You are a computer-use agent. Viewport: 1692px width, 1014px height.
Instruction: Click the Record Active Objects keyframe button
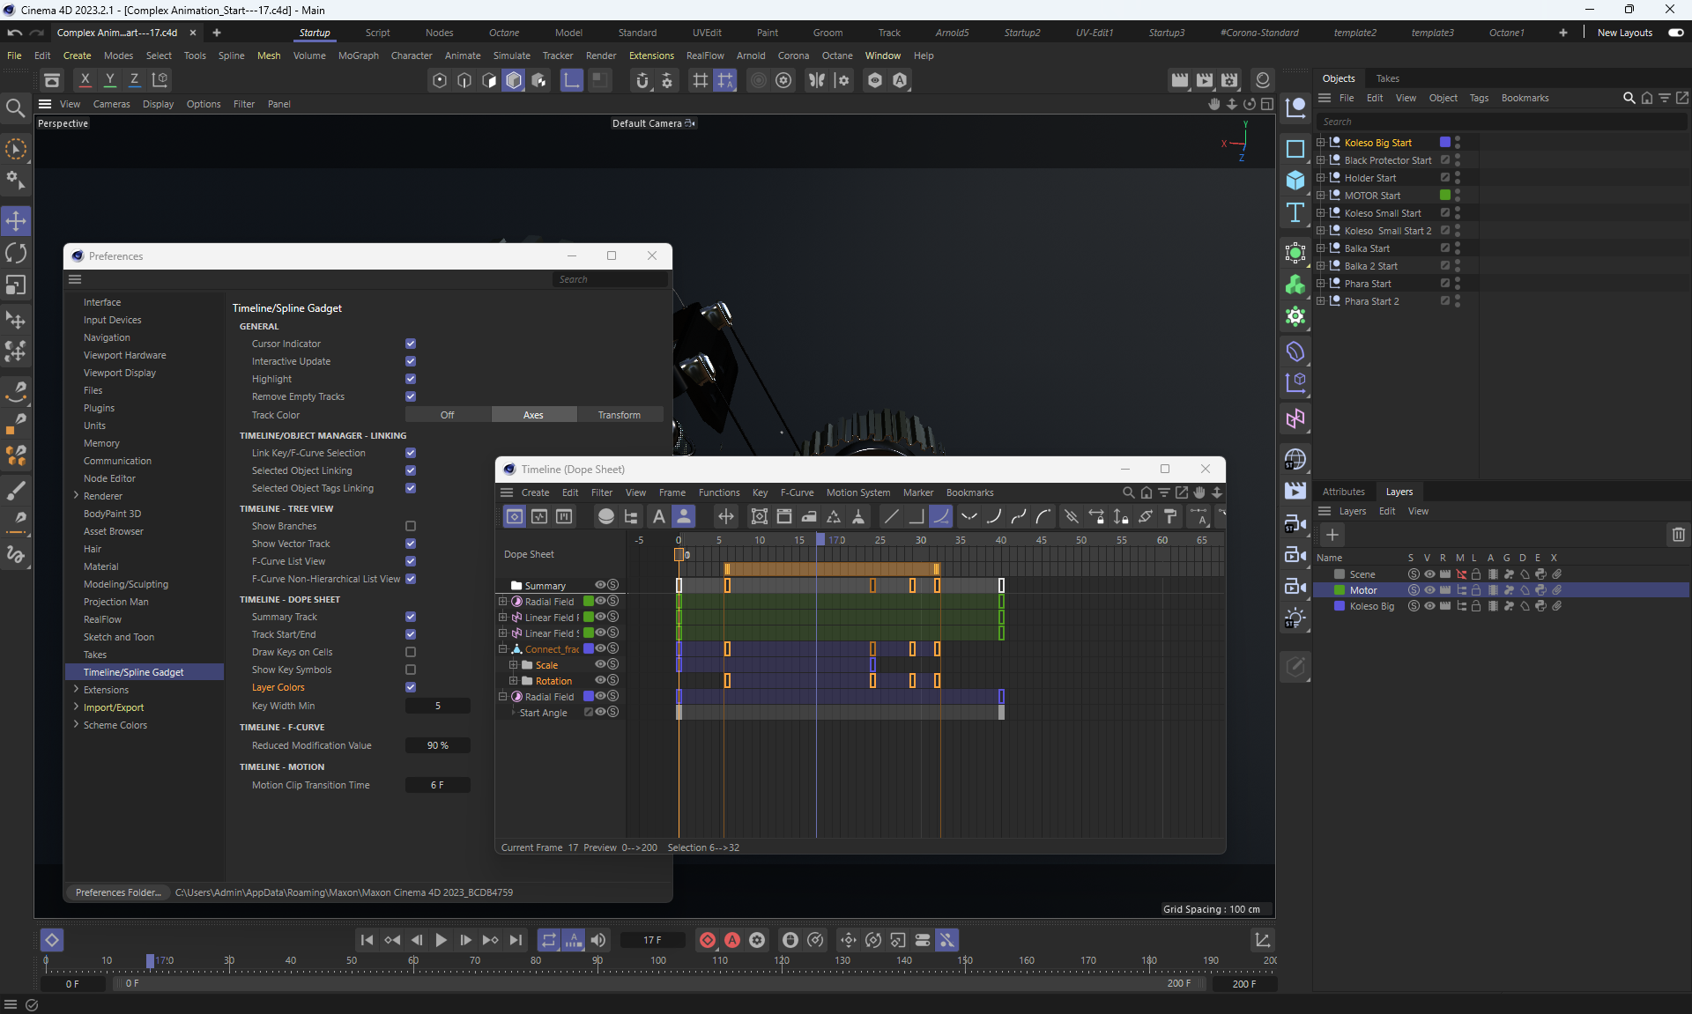coord(707,940)
